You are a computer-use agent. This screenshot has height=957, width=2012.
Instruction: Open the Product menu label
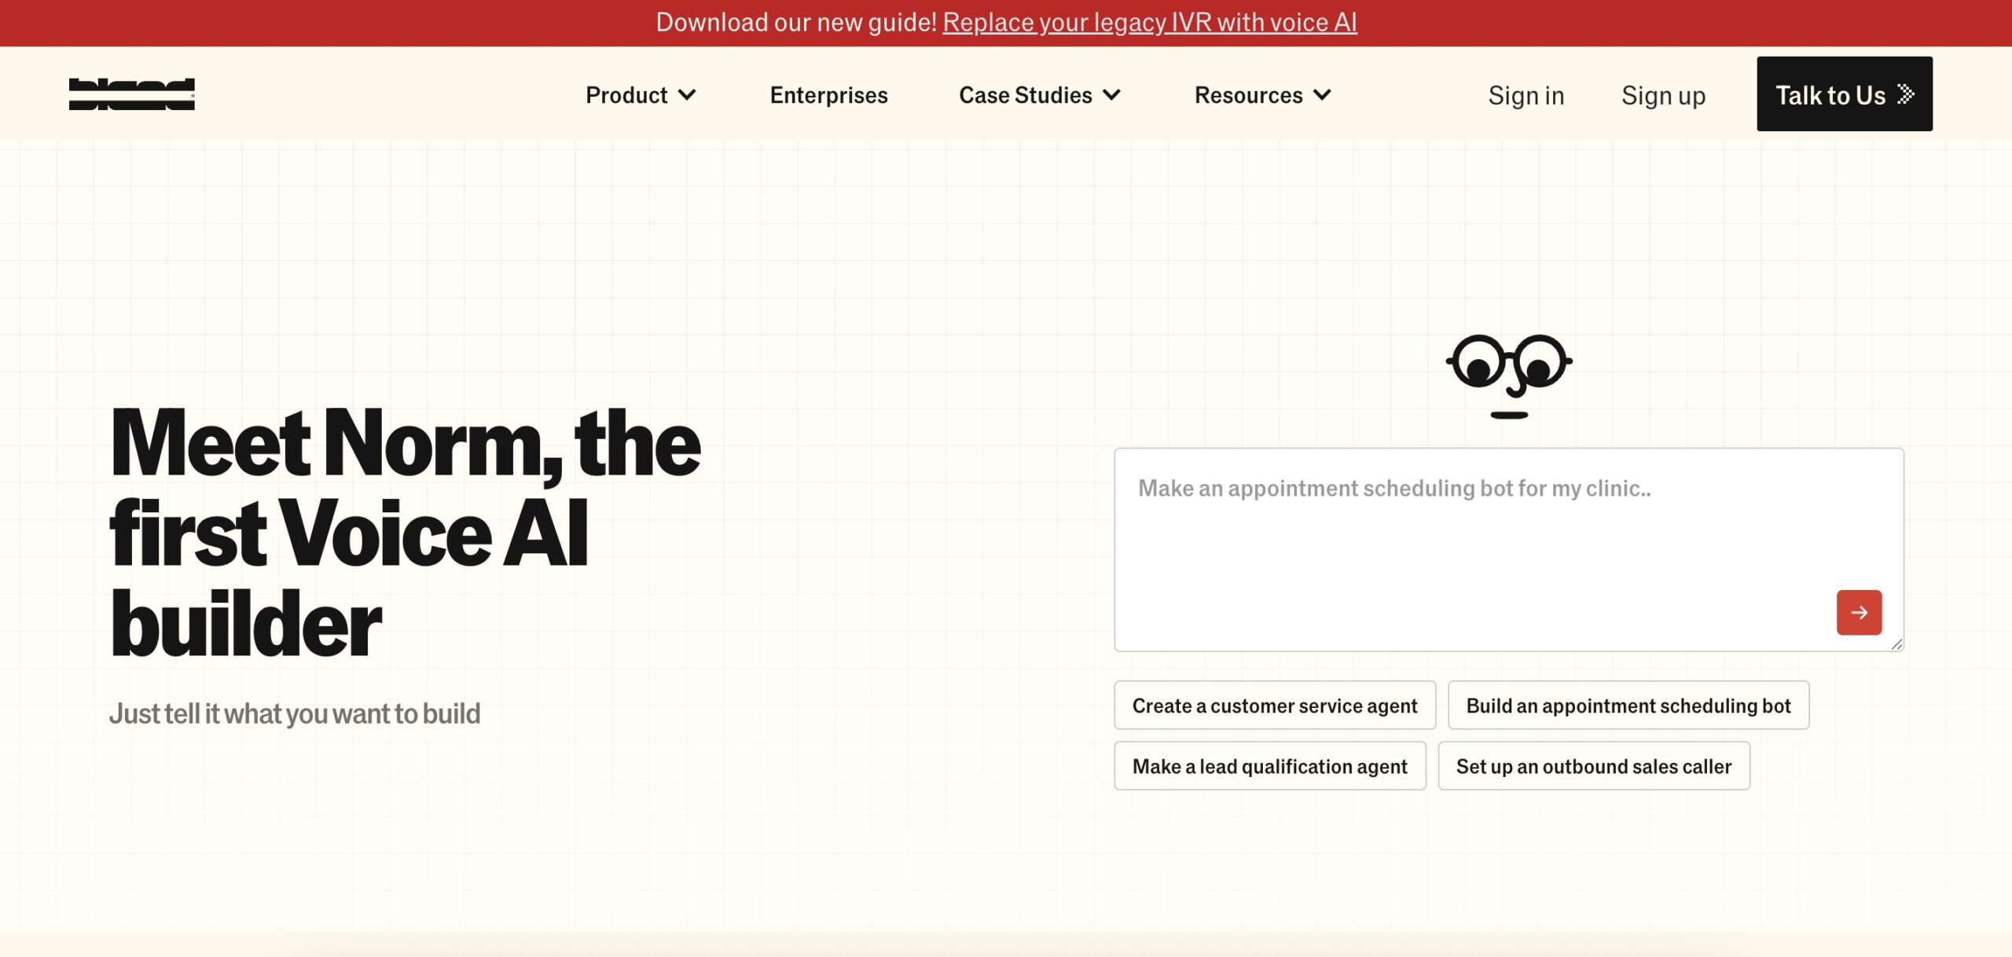pyautogui.click(x=626, y=95)
